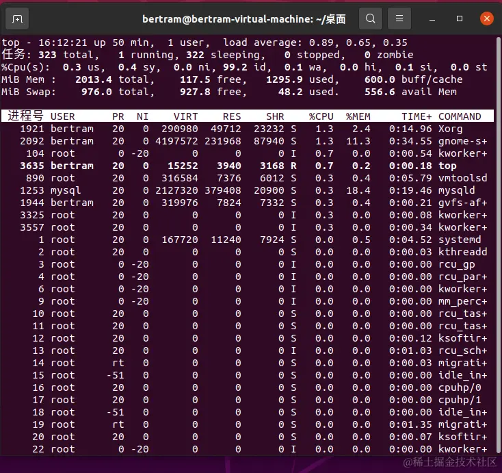502x473 pixels.
Task: Minimize the terminal window
Action: [432, 19]
